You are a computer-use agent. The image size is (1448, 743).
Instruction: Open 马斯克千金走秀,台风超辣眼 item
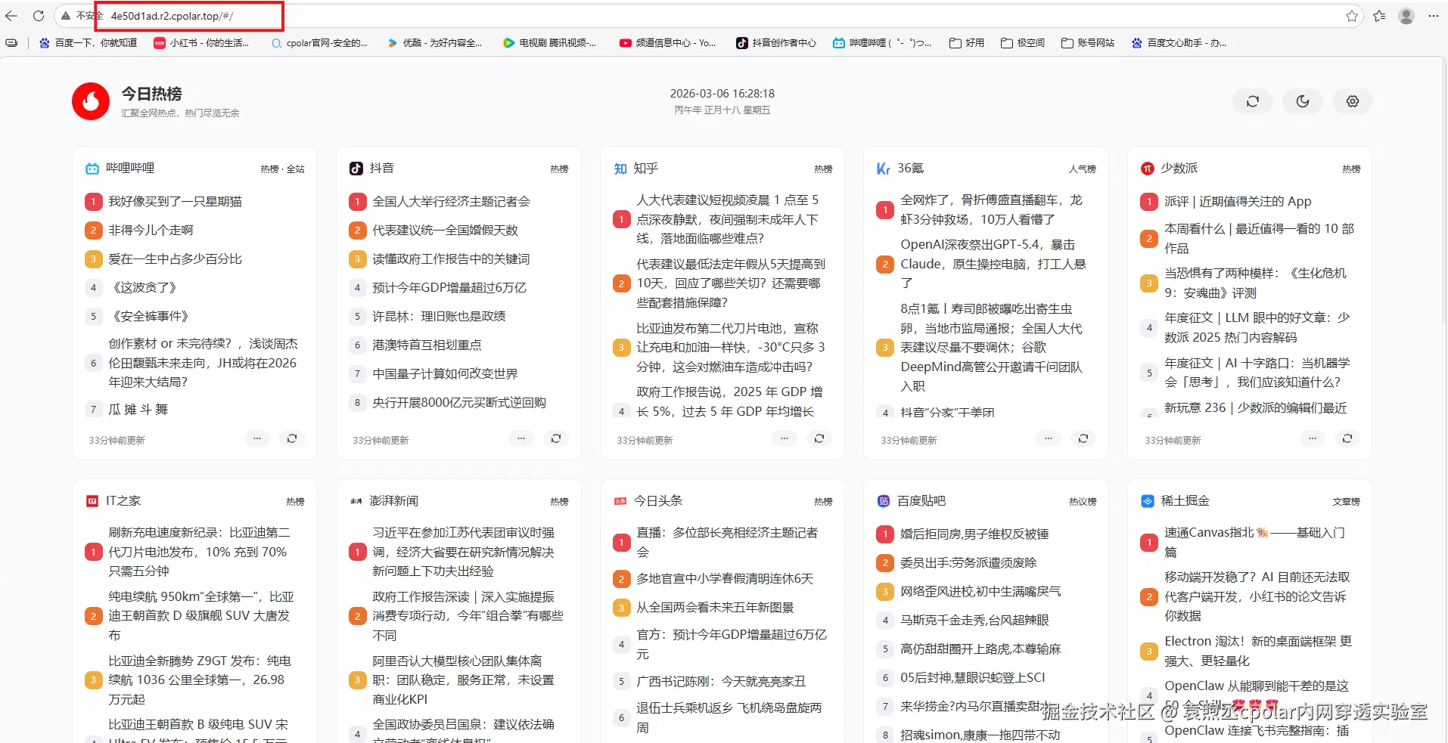[974, 621]
